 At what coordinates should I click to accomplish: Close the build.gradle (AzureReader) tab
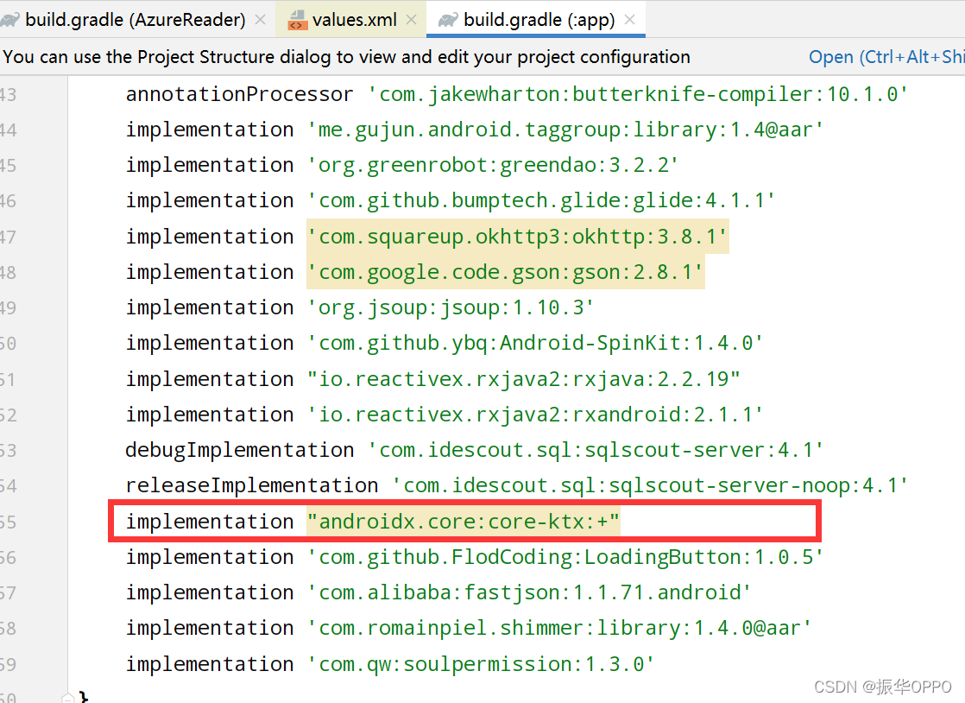[x=261, y=20]
